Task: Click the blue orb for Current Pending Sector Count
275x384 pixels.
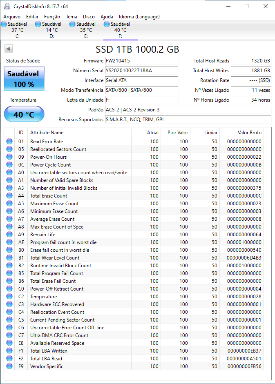Action: click(x=9, y=320)
